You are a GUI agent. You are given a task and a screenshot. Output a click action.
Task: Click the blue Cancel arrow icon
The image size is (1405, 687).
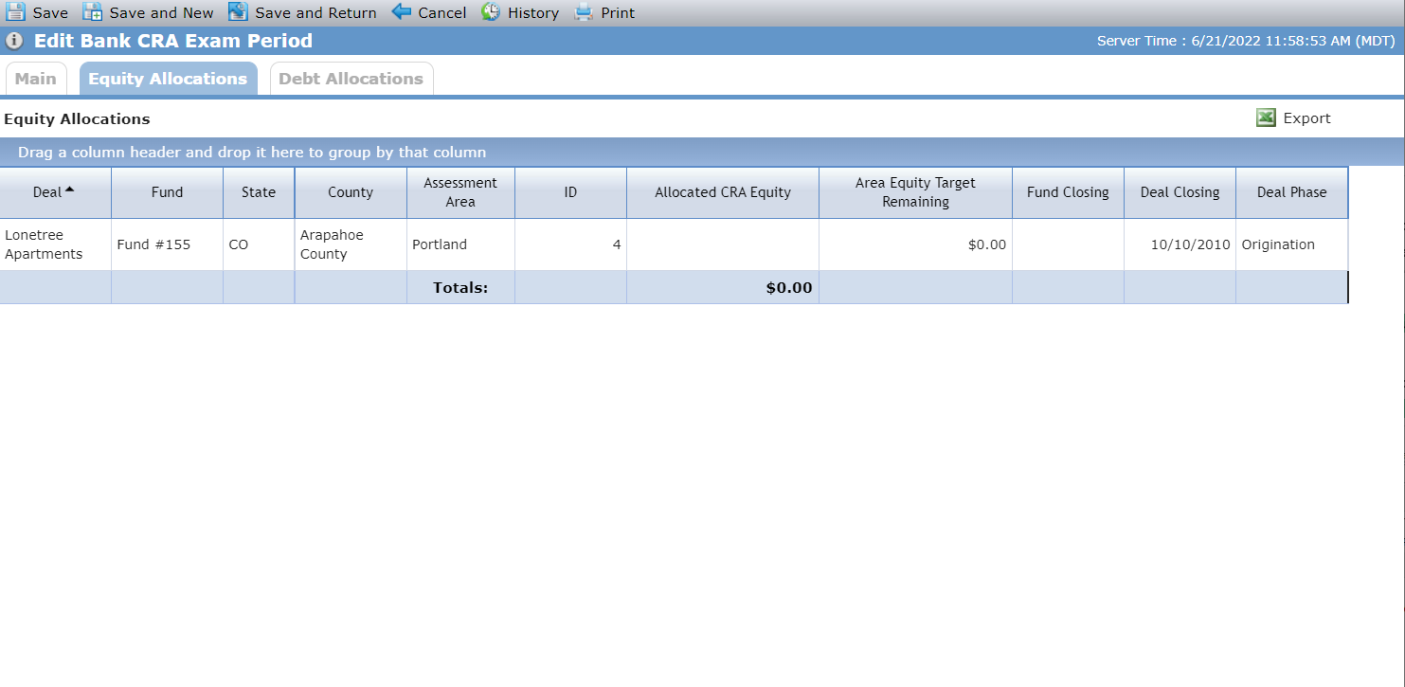click(x=402, y=12)
